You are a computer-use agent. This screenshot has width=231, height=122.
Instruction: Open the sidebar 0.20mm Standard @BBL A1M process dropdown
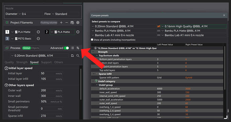tap(40, 55)
